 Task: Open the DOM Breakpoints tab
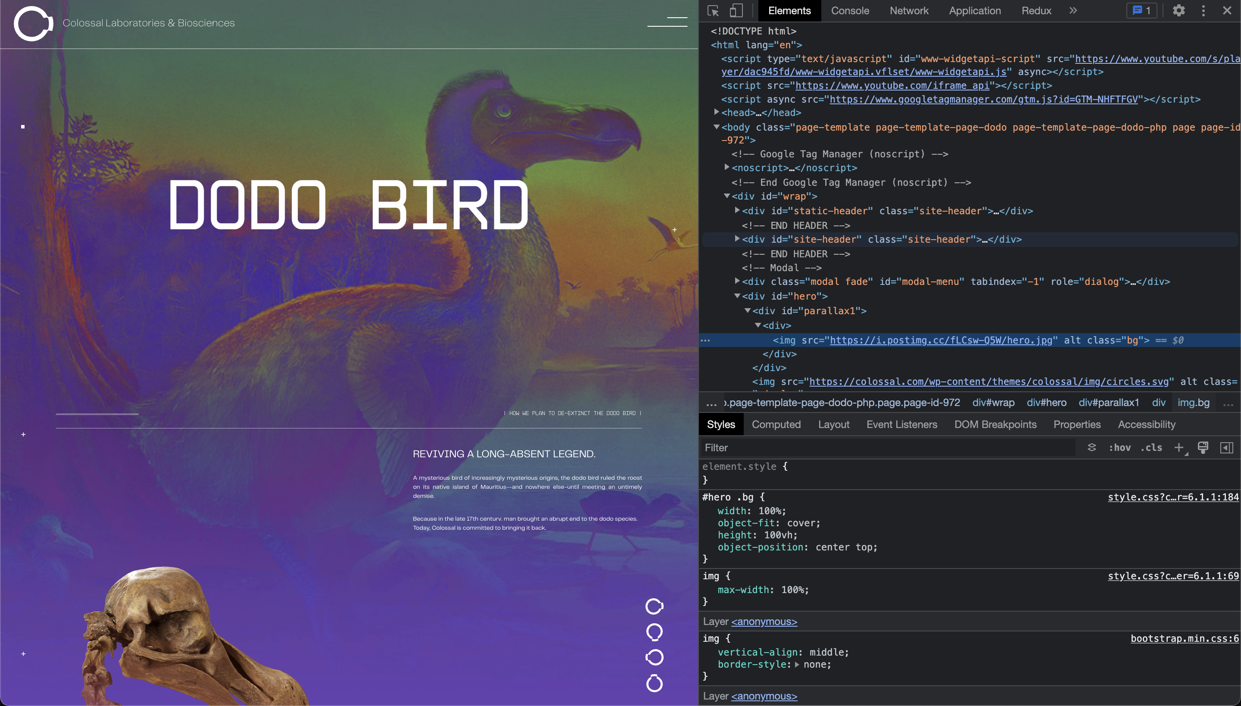point(995,424)
